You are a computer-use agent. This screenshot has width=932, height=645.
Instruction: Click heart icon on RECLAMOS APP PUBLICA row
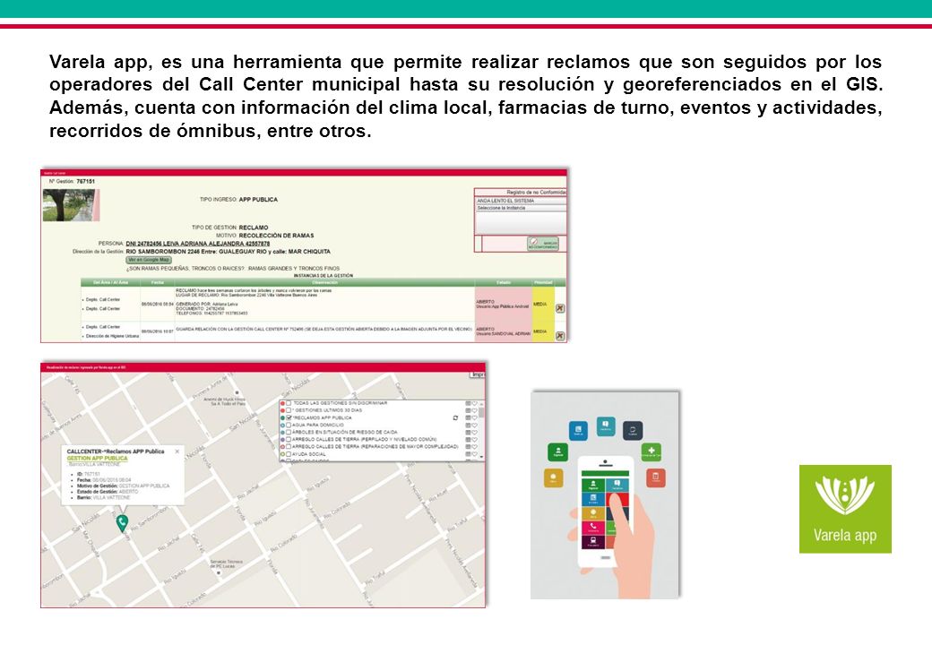(474, 418)
